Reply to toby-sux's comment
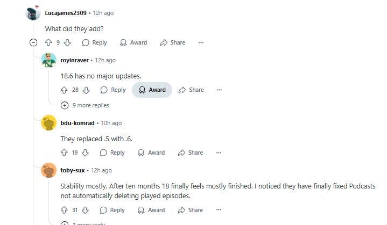The height and width of the screenshot is (225, 387). (112, 210)
